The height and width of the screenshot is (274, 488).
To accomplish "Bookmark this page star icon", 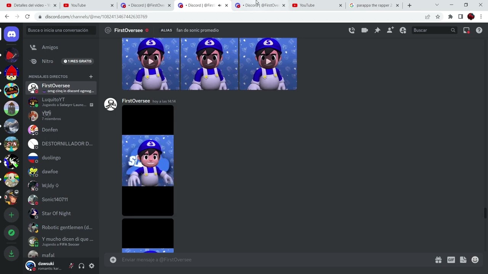I will (438, 17).
